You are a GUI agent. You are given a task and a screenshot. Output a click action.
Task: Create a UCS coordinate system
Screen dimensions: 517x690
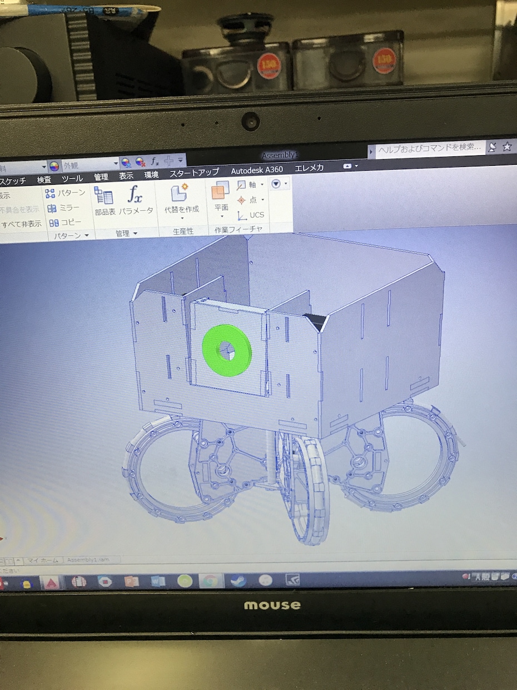pyautogui.click(x=251, y=215)
